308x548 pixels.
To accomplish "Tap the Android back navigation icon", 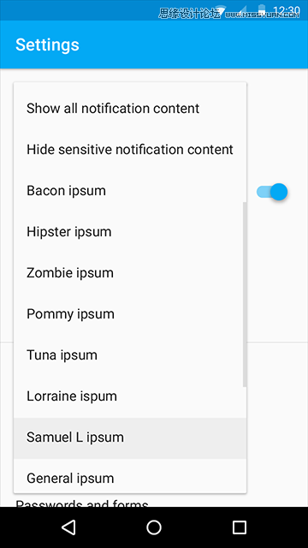I will tap(68, 527).
